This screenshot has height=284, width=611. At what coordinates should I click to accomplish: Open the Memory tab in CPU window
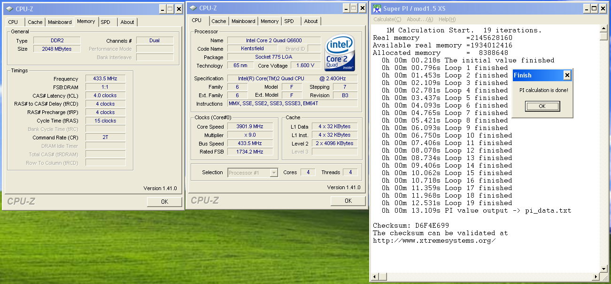click(x=270, y=21)
